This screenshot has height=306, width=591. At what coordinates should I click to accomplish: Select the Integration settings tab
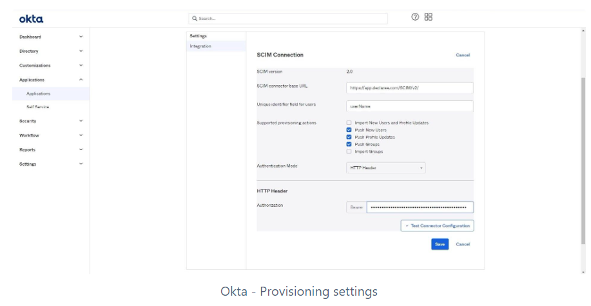pyautogui.click(x=200, y=46)
